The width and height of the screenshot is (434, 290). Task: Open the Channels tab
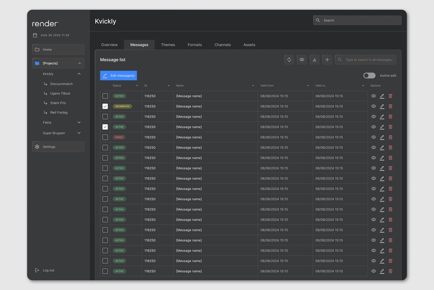pyautogui.click(x=223, y=45)
